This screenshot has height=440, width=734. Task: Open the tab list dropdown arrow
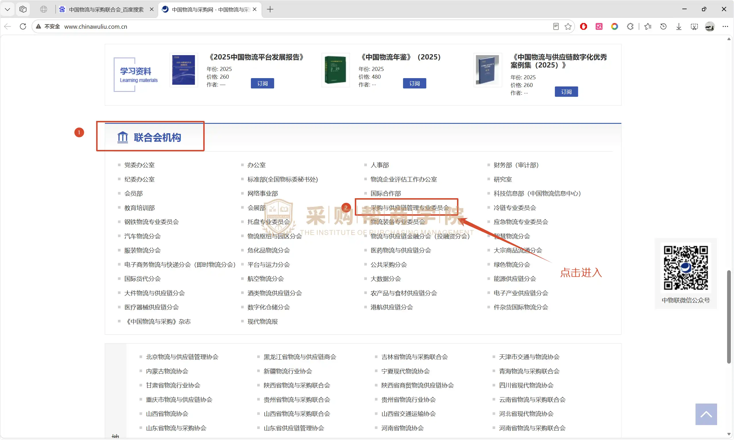tap(8, 9)
